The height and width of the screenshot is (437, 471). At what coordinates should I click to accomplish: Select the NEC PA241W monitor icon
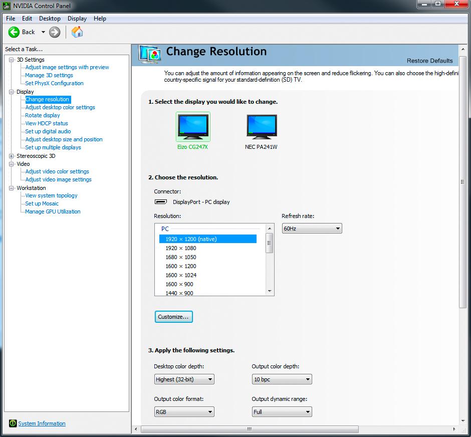tap(262, 127)
